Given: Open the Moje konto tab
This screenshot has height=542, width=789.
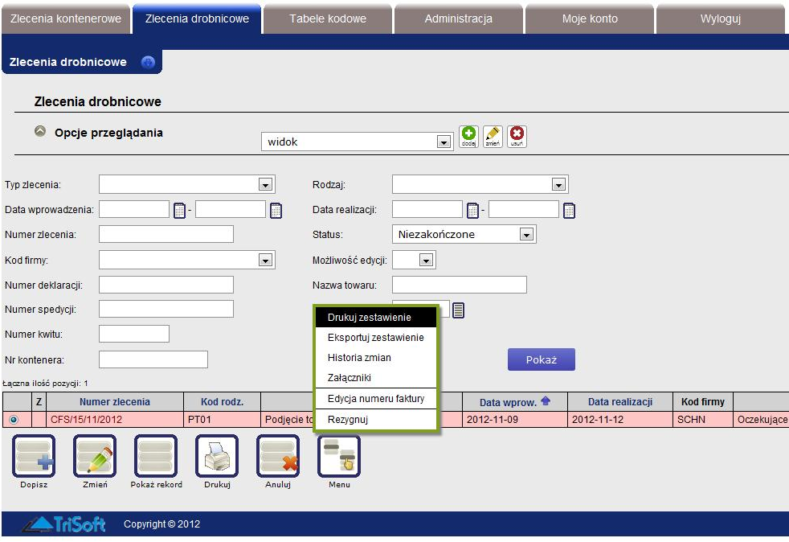Looking at the screenshot, I should [590, 19].
